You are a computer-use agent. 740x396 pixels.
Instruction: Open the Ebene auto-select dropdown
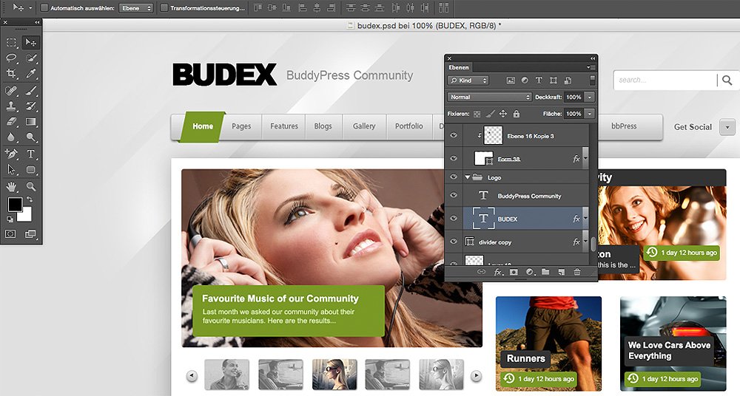(x=136, y=8)
